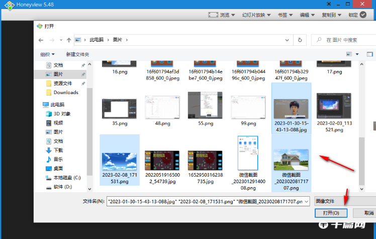Toggle the 锁定 lock checkmark
Viewport: 376px width, 239px height.
pos(363,15)
